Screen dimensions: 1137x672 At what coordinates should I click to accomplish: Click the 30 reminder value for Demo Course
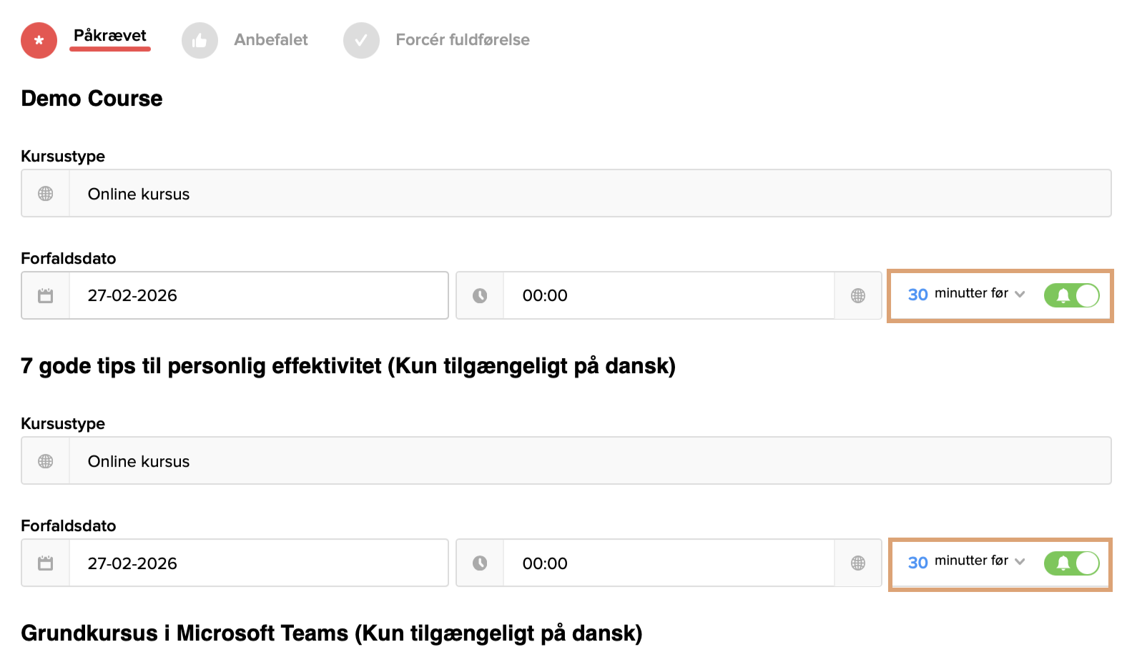[917, 295]
